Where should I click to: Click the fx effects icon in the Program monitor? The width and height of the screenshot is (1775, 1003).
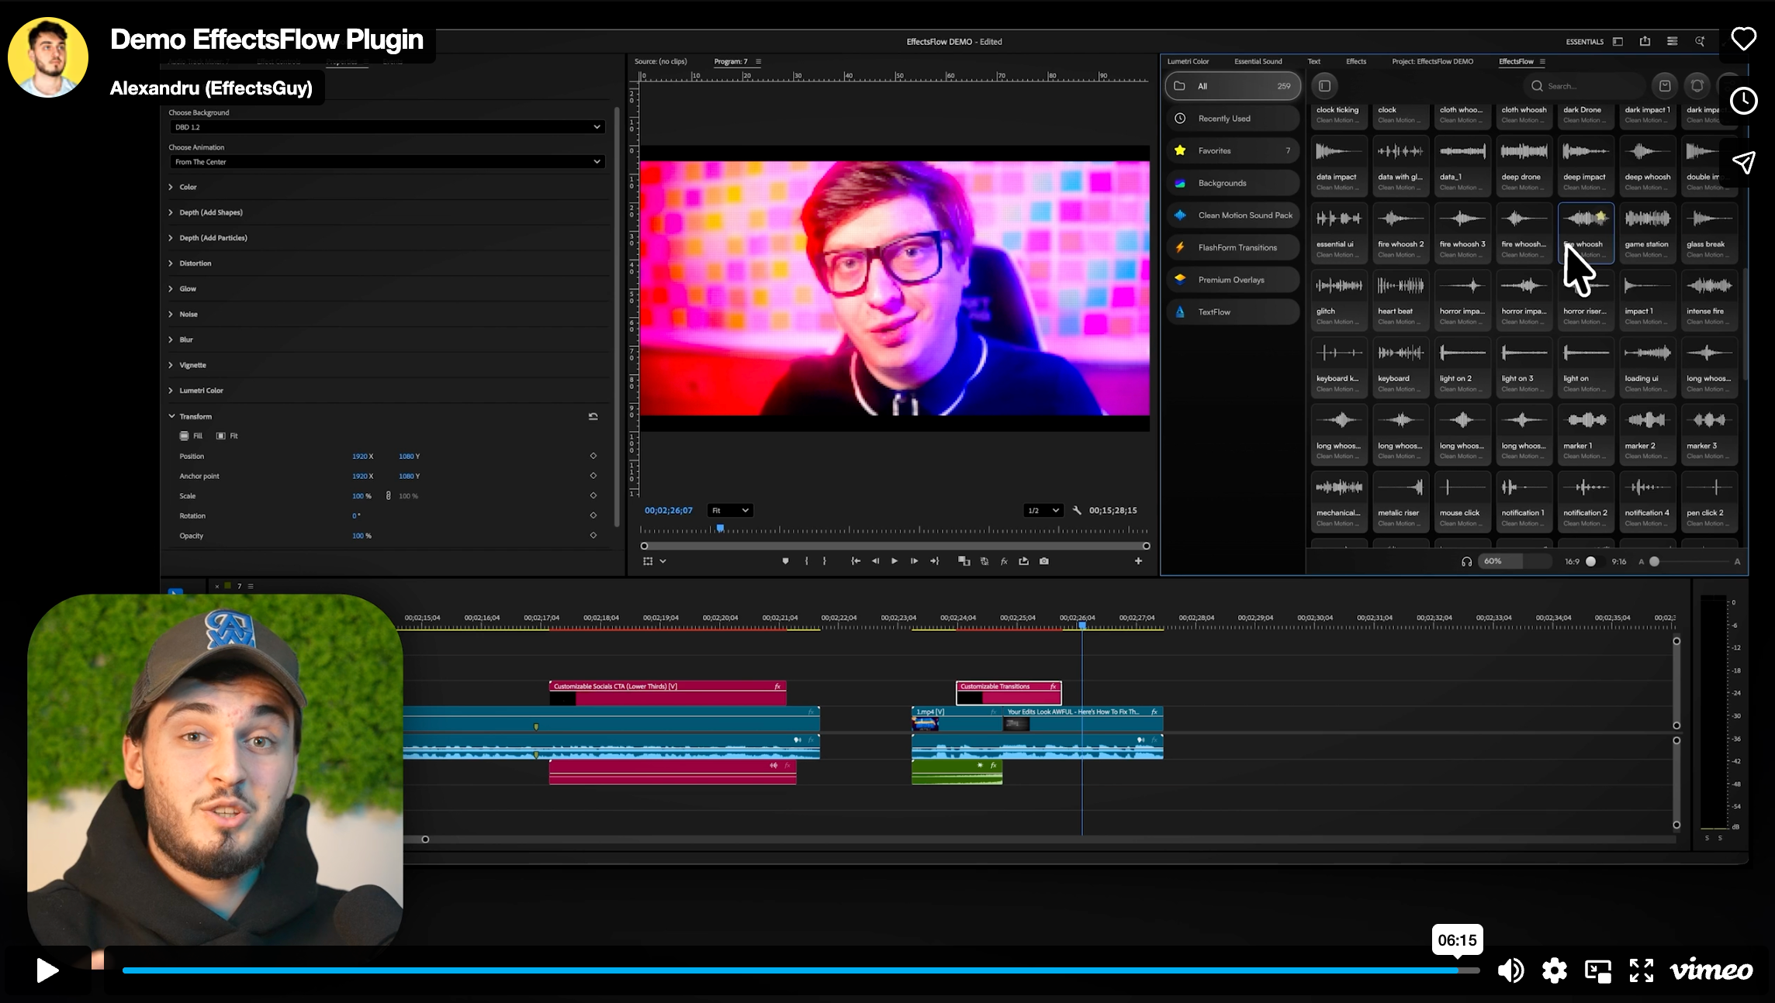click(x=1004, y=561)
